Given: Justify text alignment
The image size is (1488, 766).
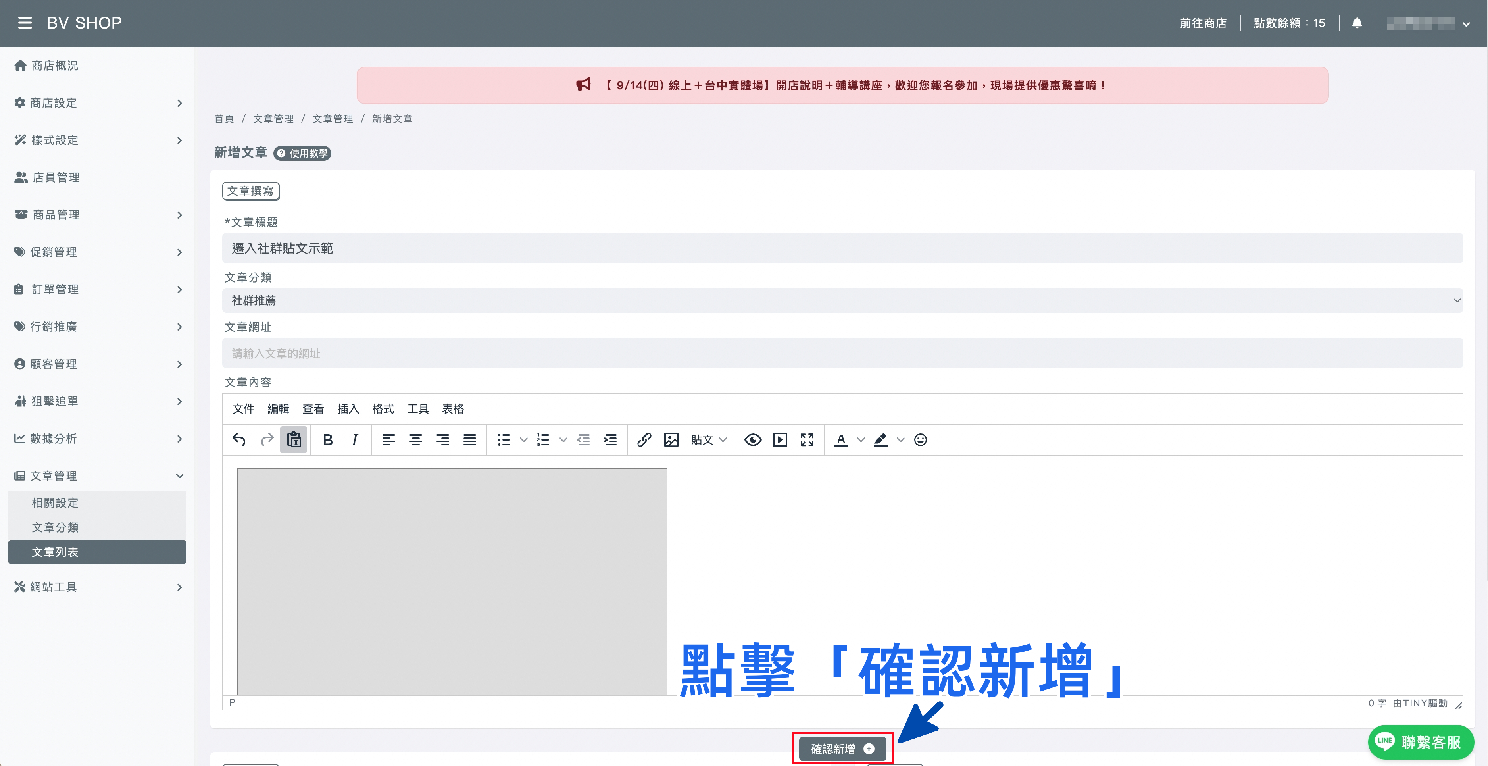Looking at the screenshot, I should tap(470, 440).
